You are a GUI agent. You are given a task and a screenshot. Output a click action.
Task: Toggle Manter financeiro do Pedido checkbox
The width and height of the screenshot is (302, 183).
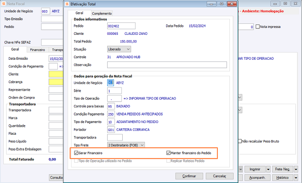pyautogui.click(x=168, y=153)
